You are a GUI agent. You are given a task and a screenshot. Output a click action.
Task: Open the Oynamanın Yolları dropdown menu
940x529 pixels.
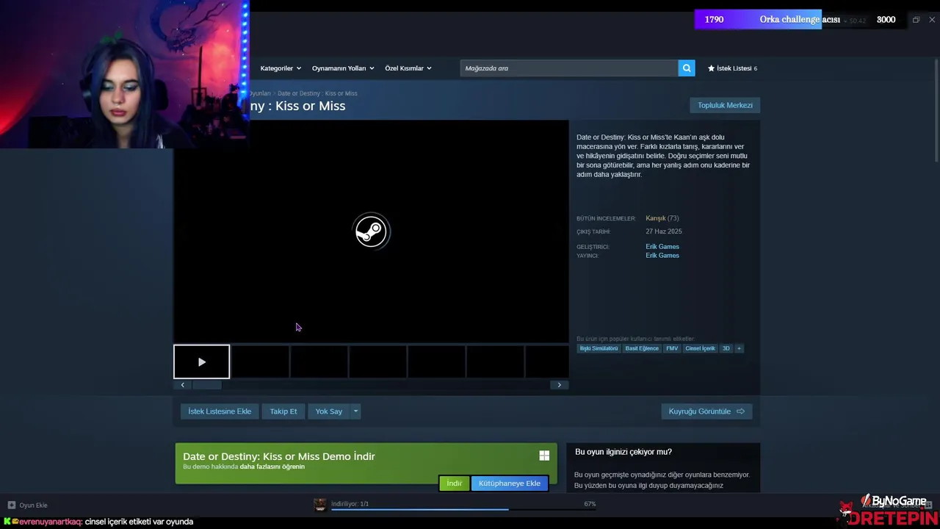[343, 68]
